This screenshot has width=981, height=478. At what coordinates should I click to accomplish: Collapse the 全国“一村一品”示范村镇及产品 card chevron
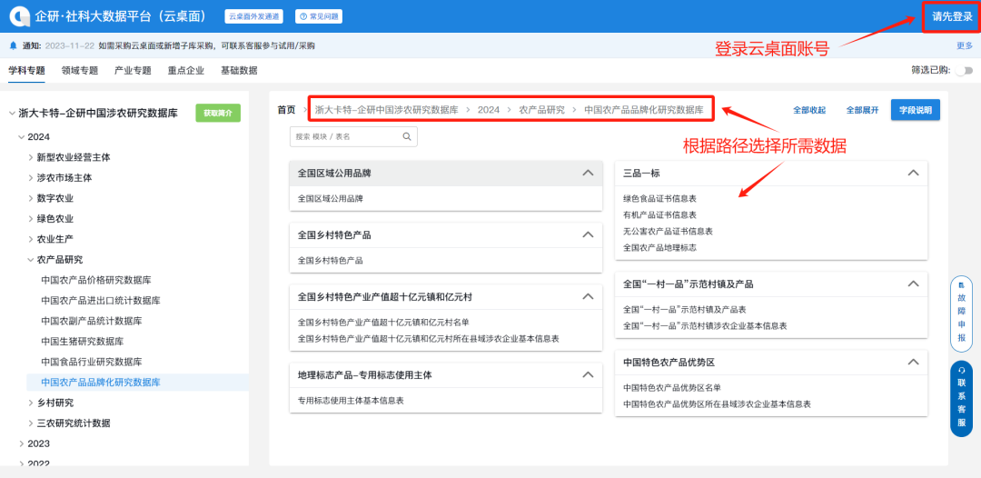(913, 284)
